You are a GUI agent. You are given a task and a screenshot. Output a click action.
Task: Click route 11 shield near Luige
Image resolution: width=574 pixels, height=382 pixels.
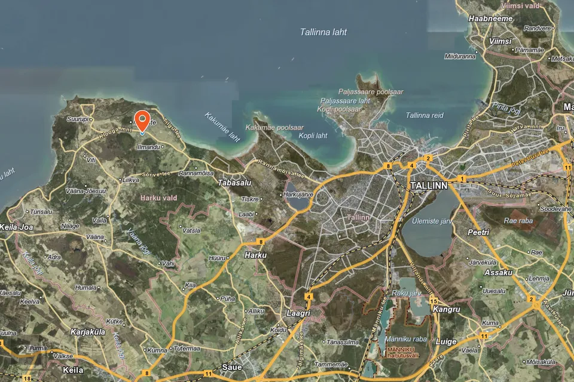point(483,336)
